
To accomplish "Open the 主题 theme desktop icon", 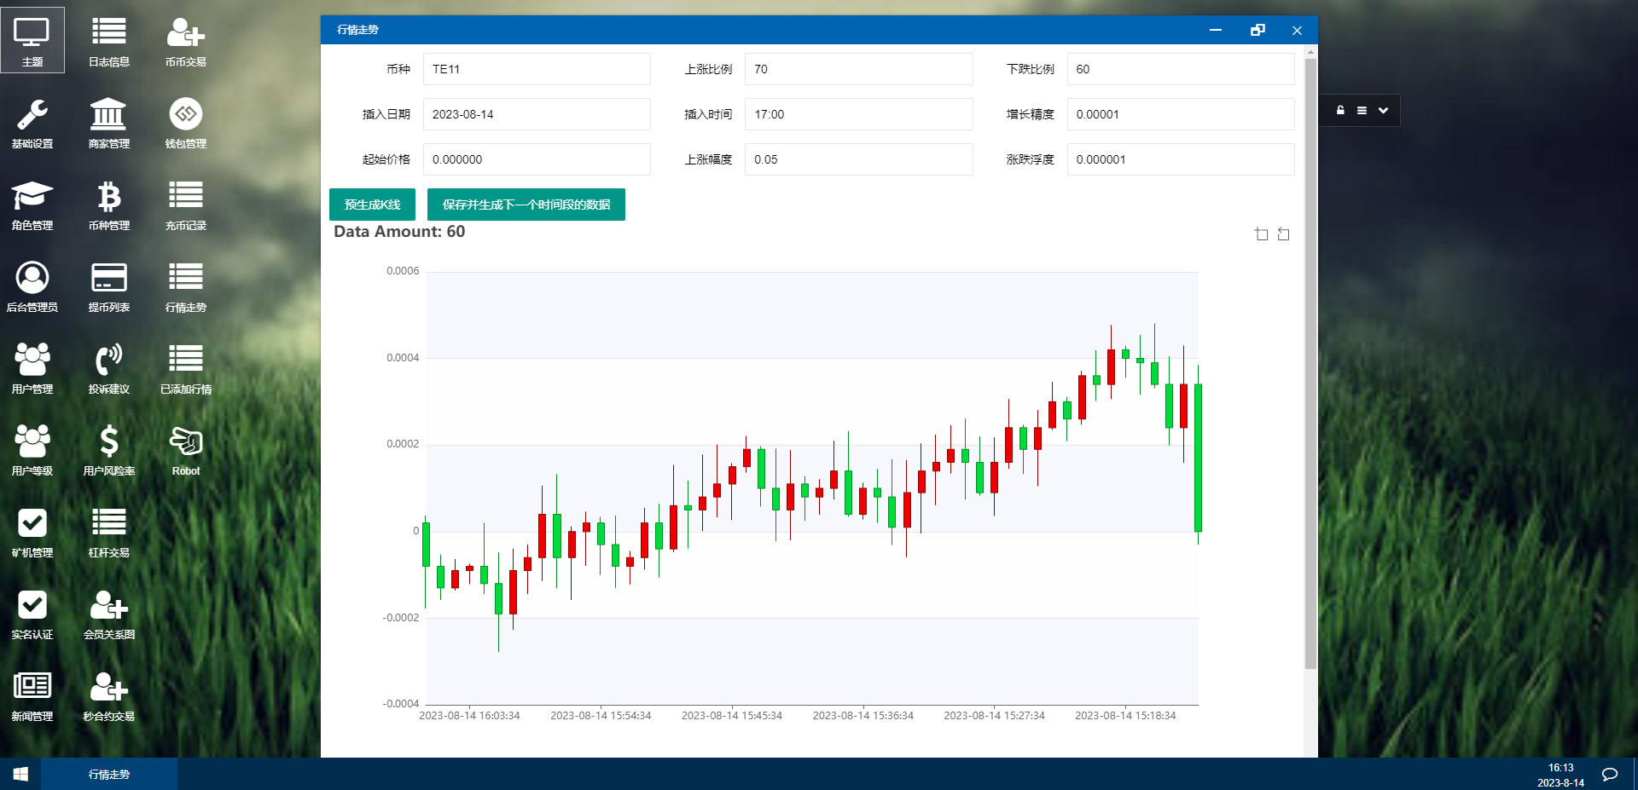I will [32, 40].
